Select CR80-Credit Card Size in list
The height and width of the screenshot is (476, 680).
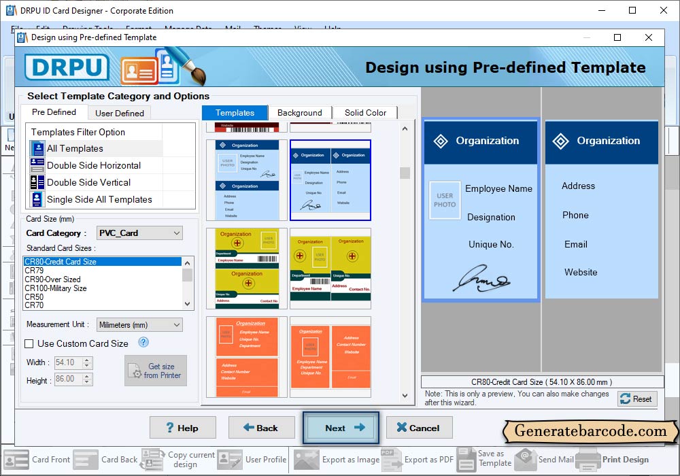click(103, 261)
